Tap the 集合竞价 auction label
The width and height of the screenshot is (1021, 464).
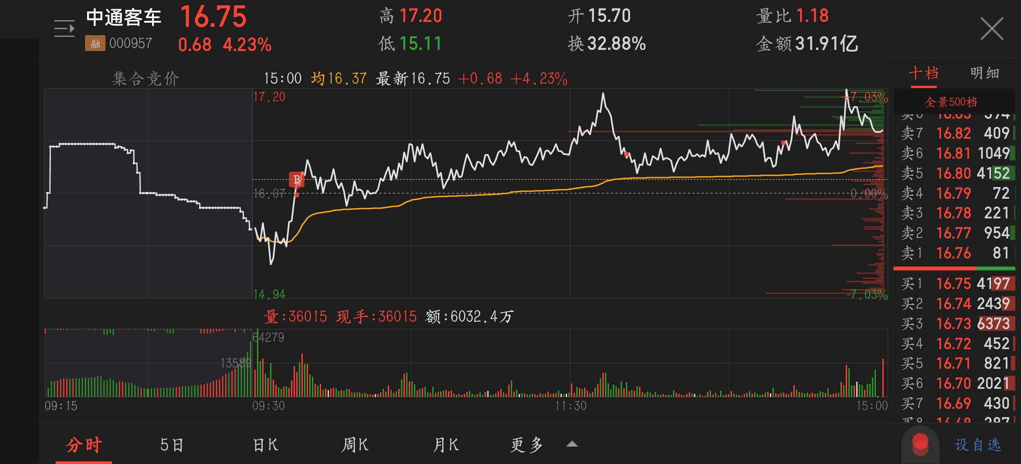pos(146,78)
